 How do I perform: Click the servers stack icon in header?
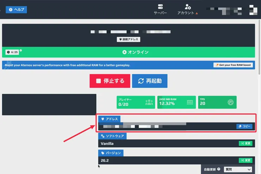pos(160,7)
